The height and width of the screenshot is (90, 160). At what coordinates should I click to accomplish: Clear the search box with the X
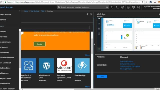tap(107, 7)
